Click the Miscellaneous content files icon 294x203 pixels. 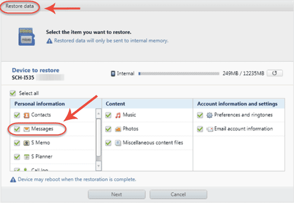(x=118, y=143)
